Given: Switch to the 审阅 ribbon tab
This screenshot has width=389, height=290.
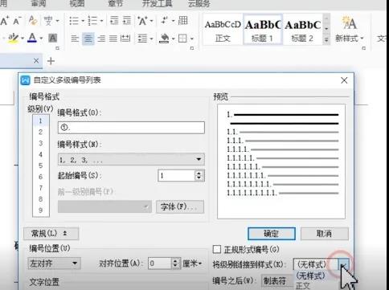Looking at the screenshot, I should 39,3.
